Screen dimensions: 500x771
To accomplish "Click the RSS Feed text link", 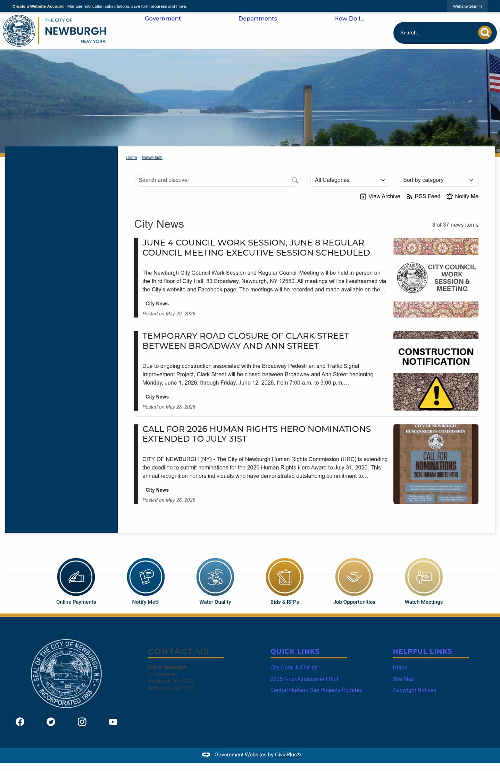I will [x=427, y=196].
